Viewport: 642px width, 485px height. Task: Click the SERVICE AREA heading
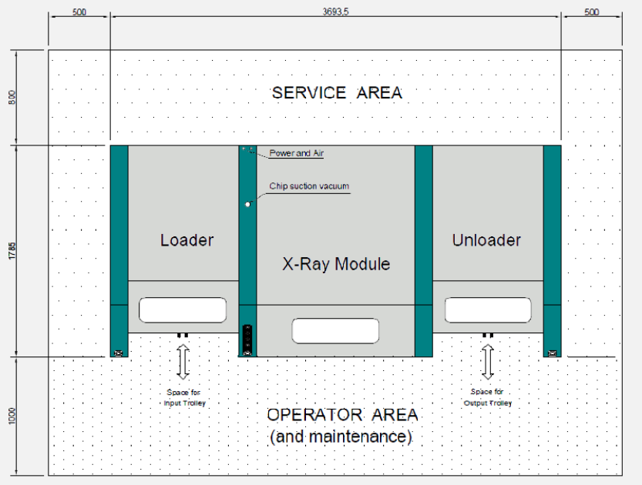tap(337, 92)
